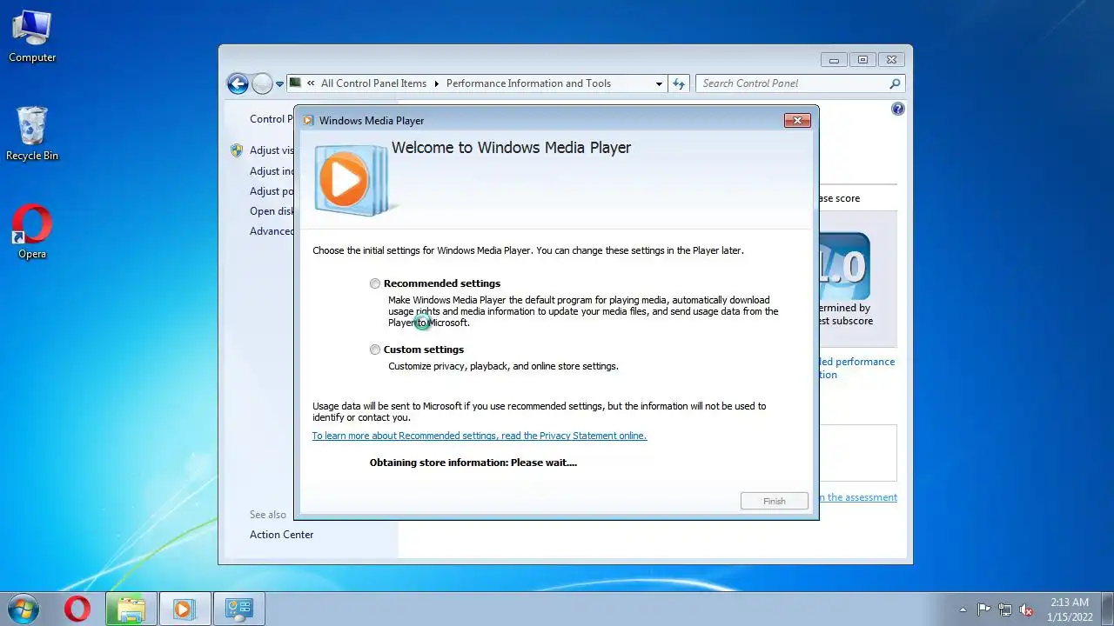This screenshot has height=626, width=1114.
Task: Click the Windows Media Player title bar icon
Action: [x=308, y=121]
